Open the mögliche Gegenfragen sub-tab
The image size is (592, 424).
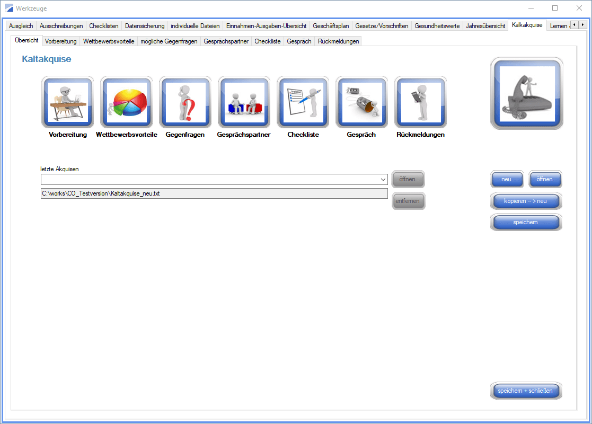coord(169,41)
